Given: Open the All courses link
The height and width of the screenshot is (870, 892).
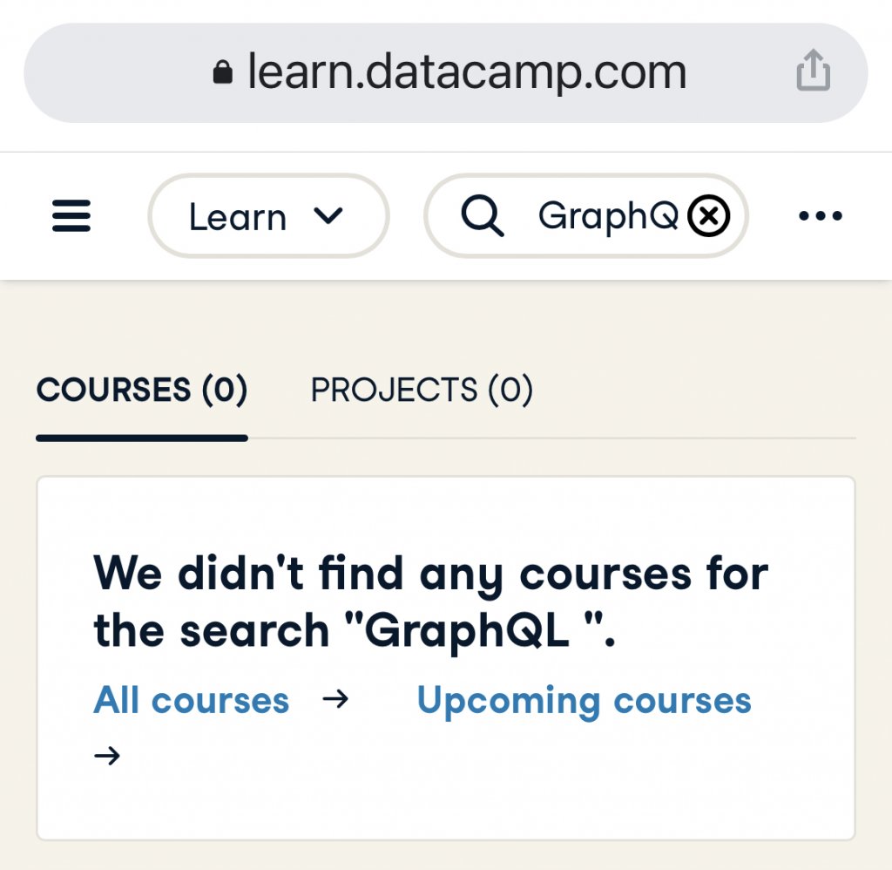Looking at the screenshot, I should pos(191,700).
